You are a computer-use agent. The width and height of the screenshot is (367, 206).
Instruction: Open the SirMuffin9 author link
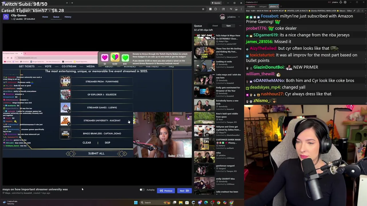(30, 19)
